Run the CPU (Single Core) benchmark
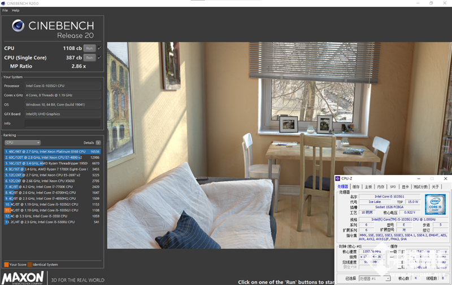Image resolution: width=452 pixels, height=285 pixels. click(89, 58)
